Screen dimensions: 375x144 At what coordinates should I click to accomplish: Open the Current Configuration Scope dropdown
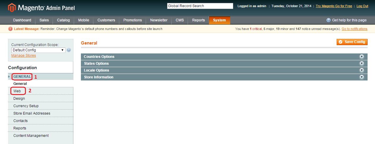38,50
